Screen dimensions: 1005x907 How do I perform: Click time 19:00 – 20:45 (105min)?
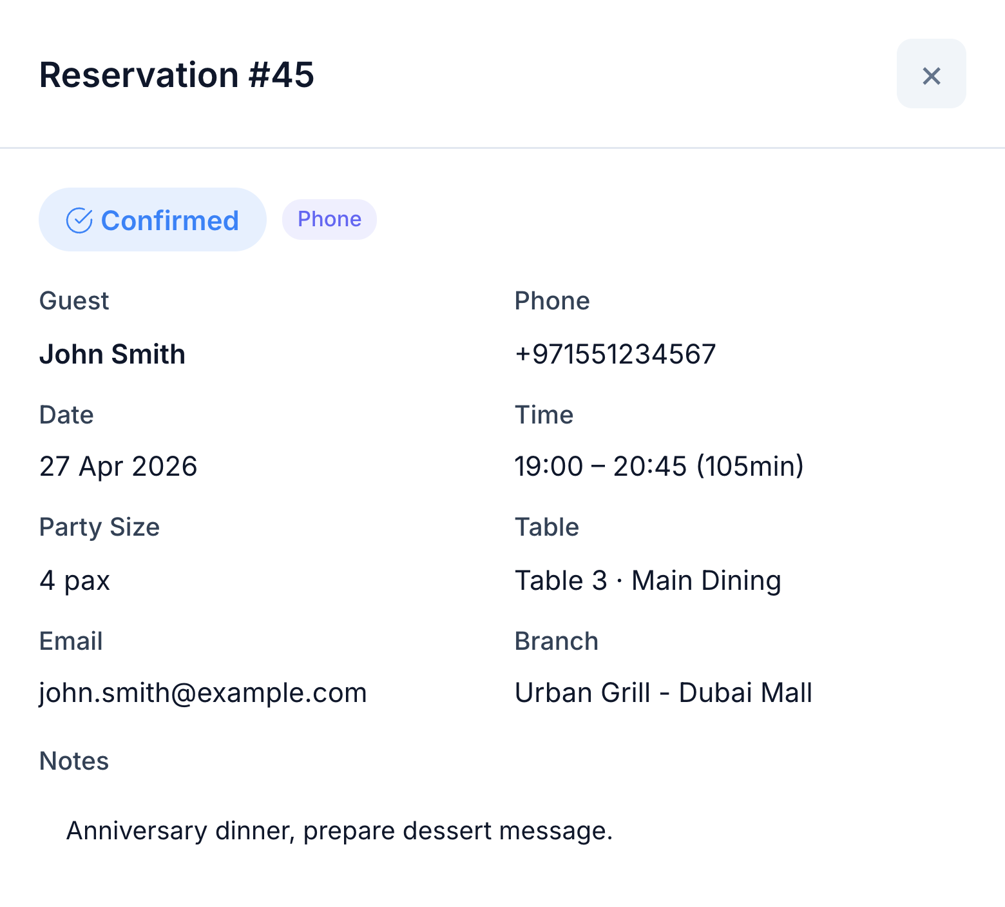659,466
